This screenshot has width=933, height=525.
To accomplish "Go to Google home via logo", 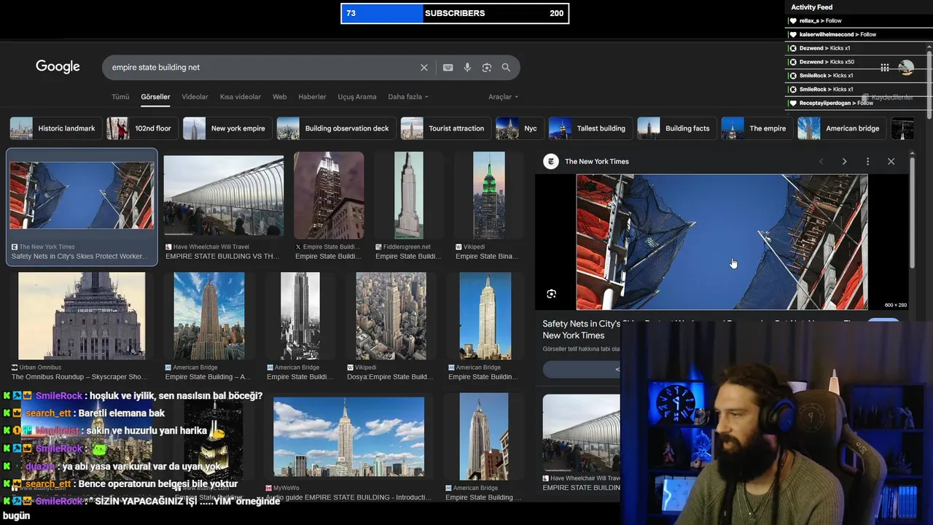I will click(58, 67).
